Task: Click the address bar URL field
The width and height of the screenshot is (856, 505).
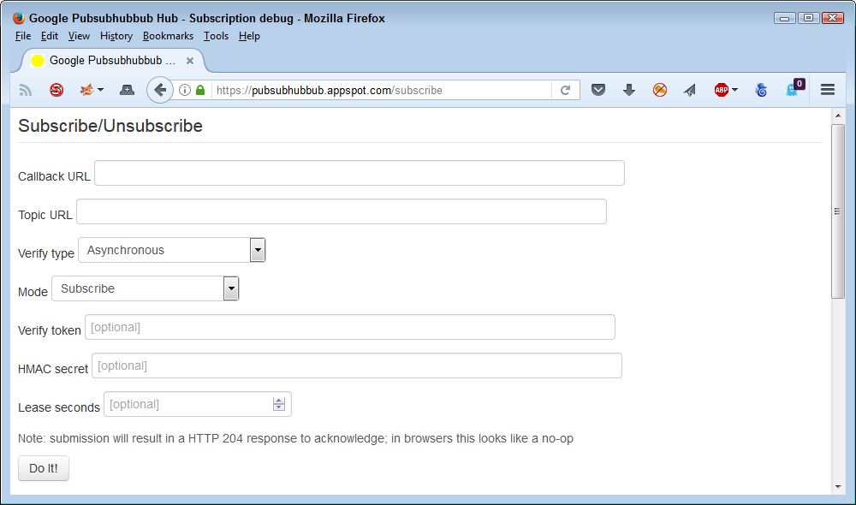Action: [x=382, y=90]
